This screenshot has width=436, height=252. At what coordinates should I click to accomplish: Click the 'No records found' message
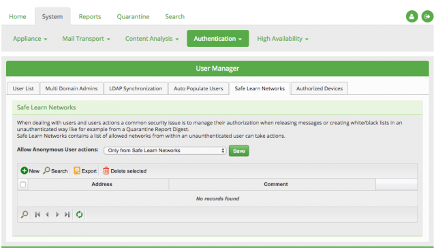(x=217, y=198)
